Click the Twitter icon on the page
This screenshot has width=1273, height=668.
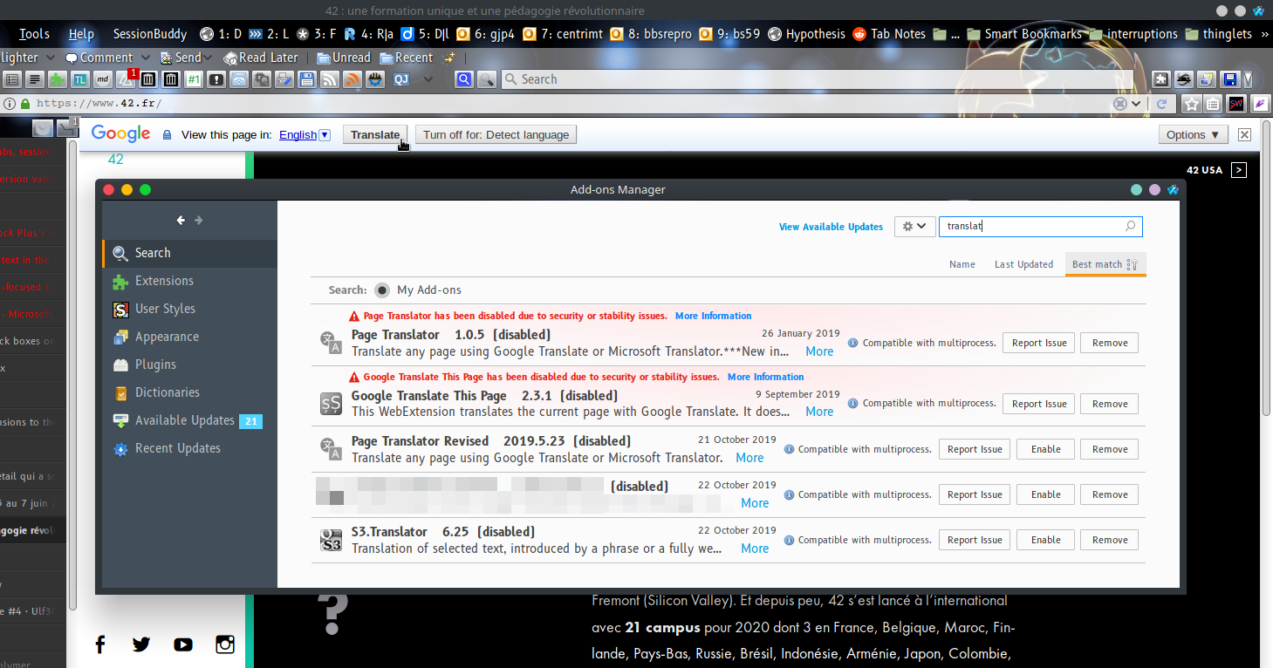tap(141, 644)
